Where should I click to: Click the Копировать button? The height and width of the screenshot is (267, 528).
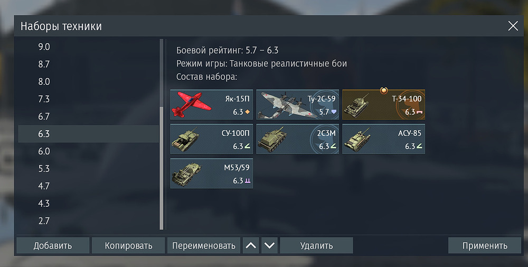tap(128, 245)
